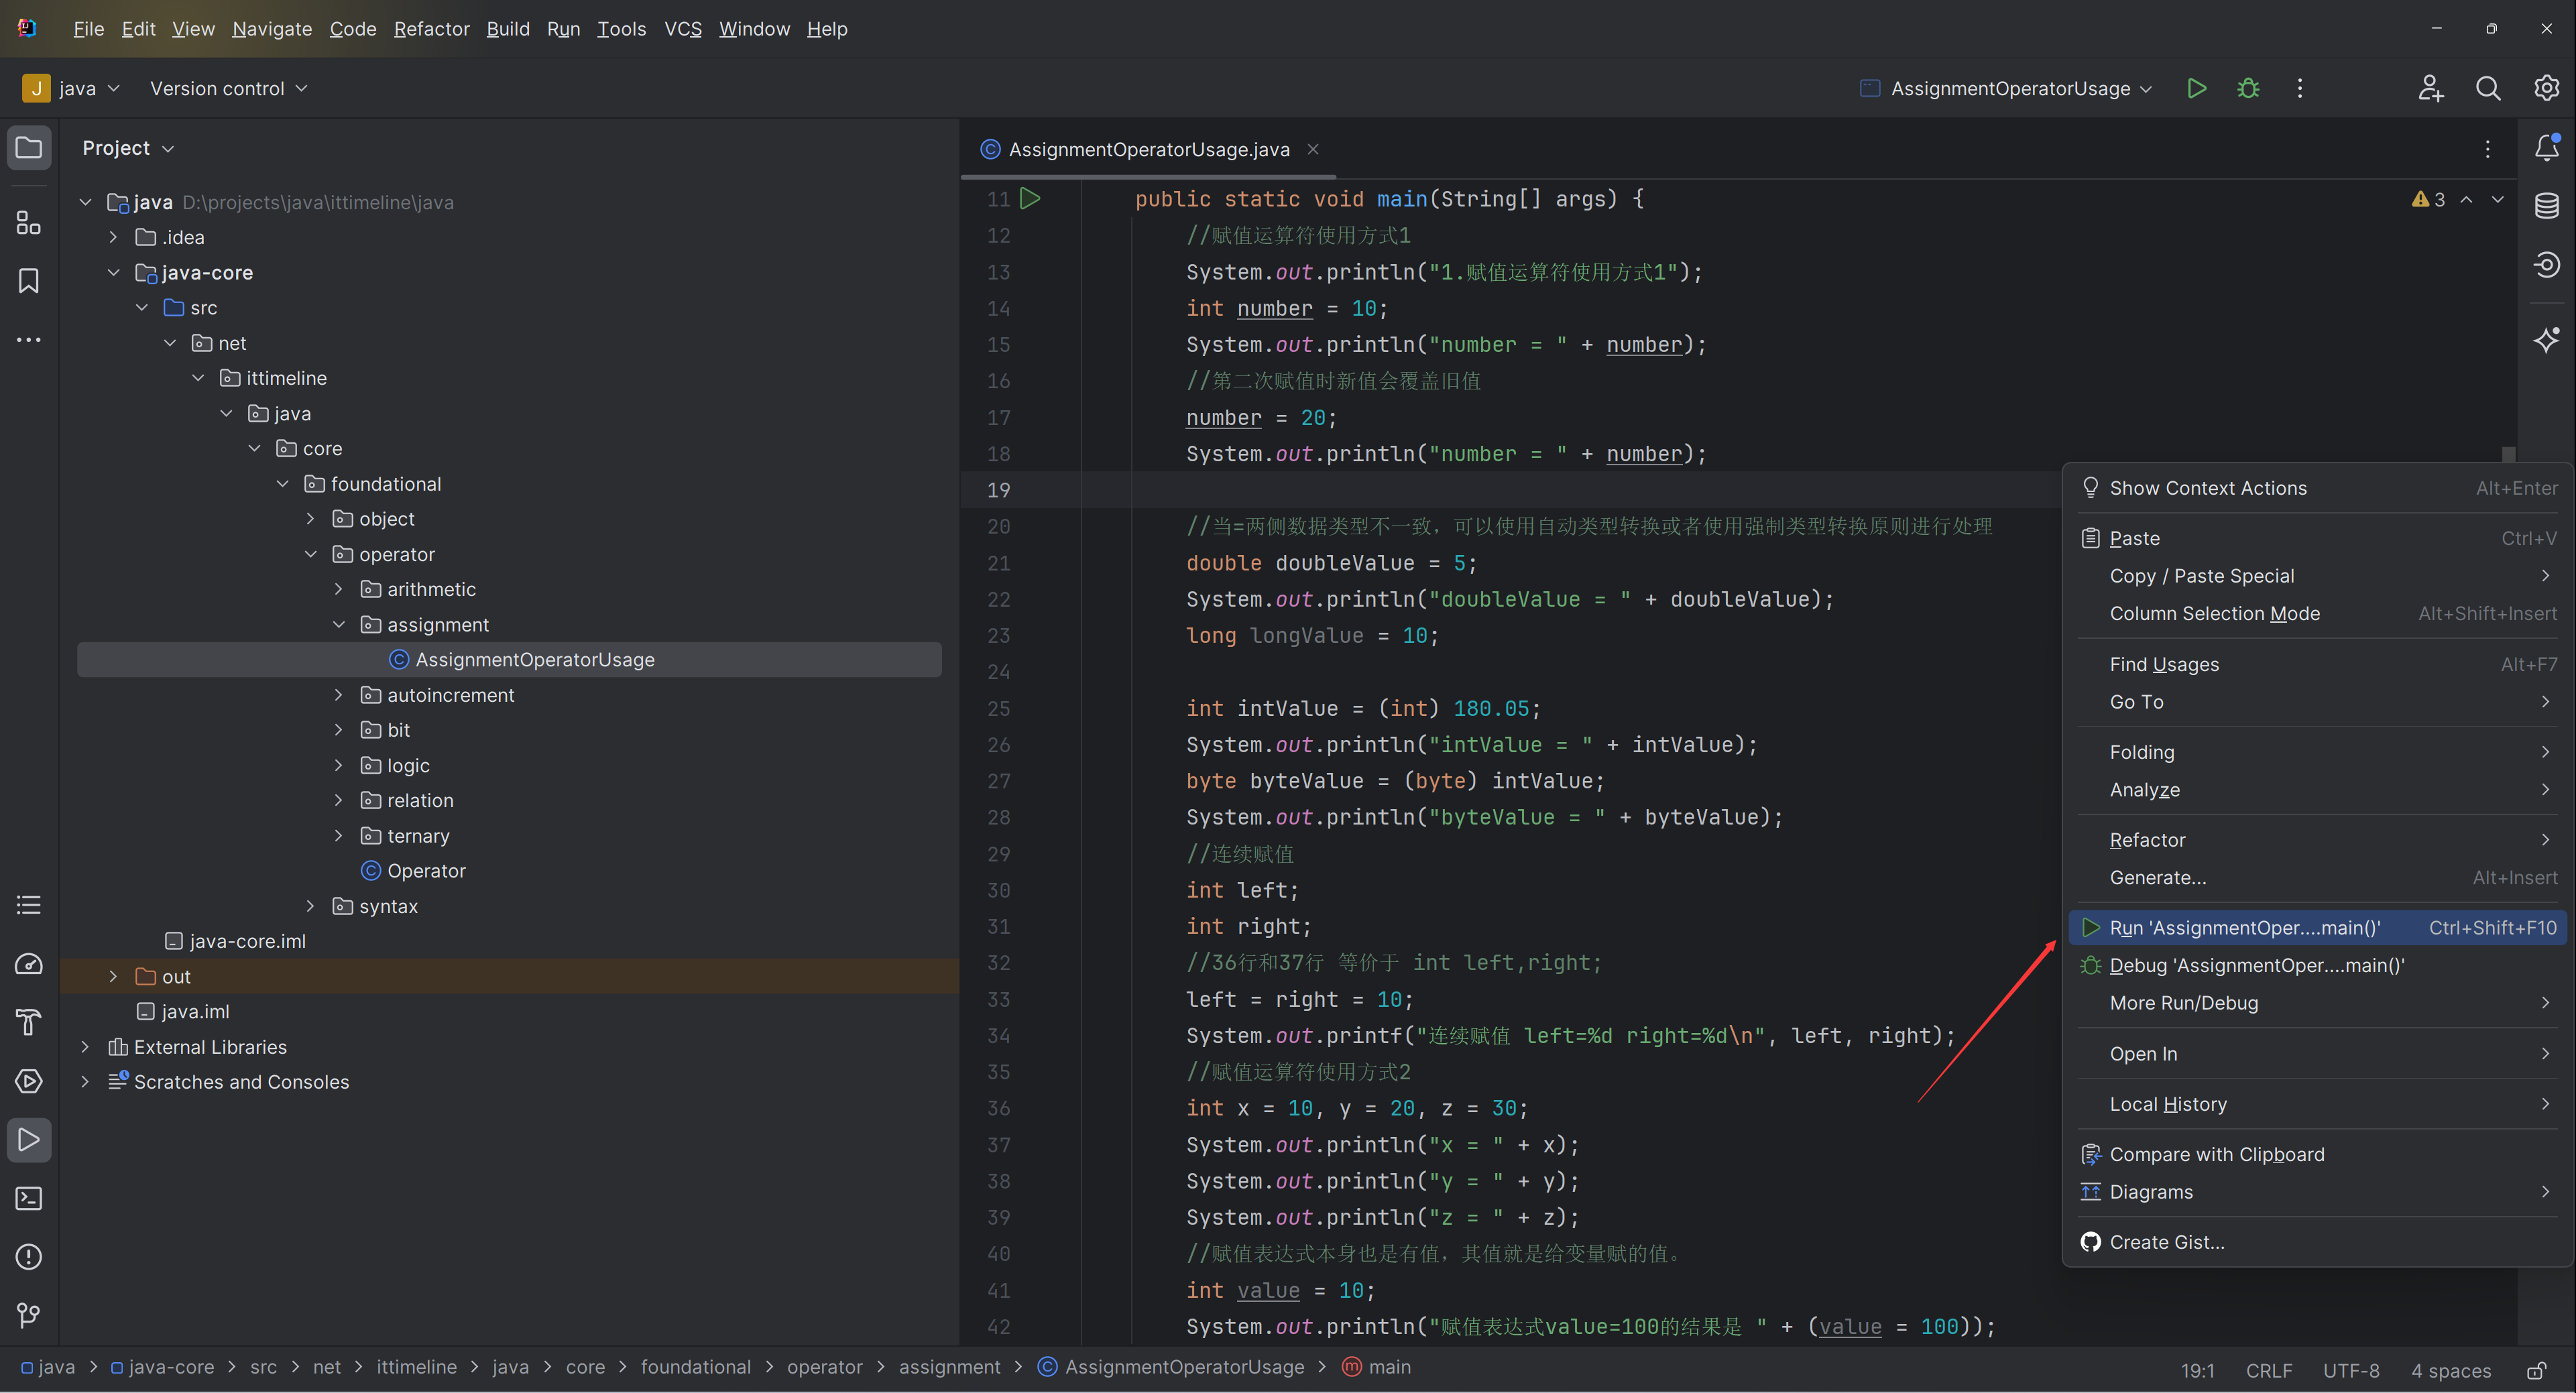Click the Debug bug icon in toolbar
This screenshot has height=1393, width=2576.
tap(2248, 88)
